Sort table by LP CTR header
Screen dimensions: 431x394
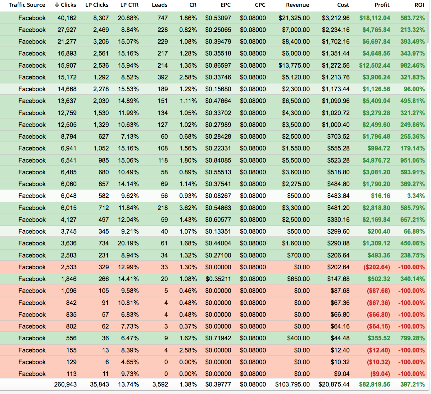[129, 5]
